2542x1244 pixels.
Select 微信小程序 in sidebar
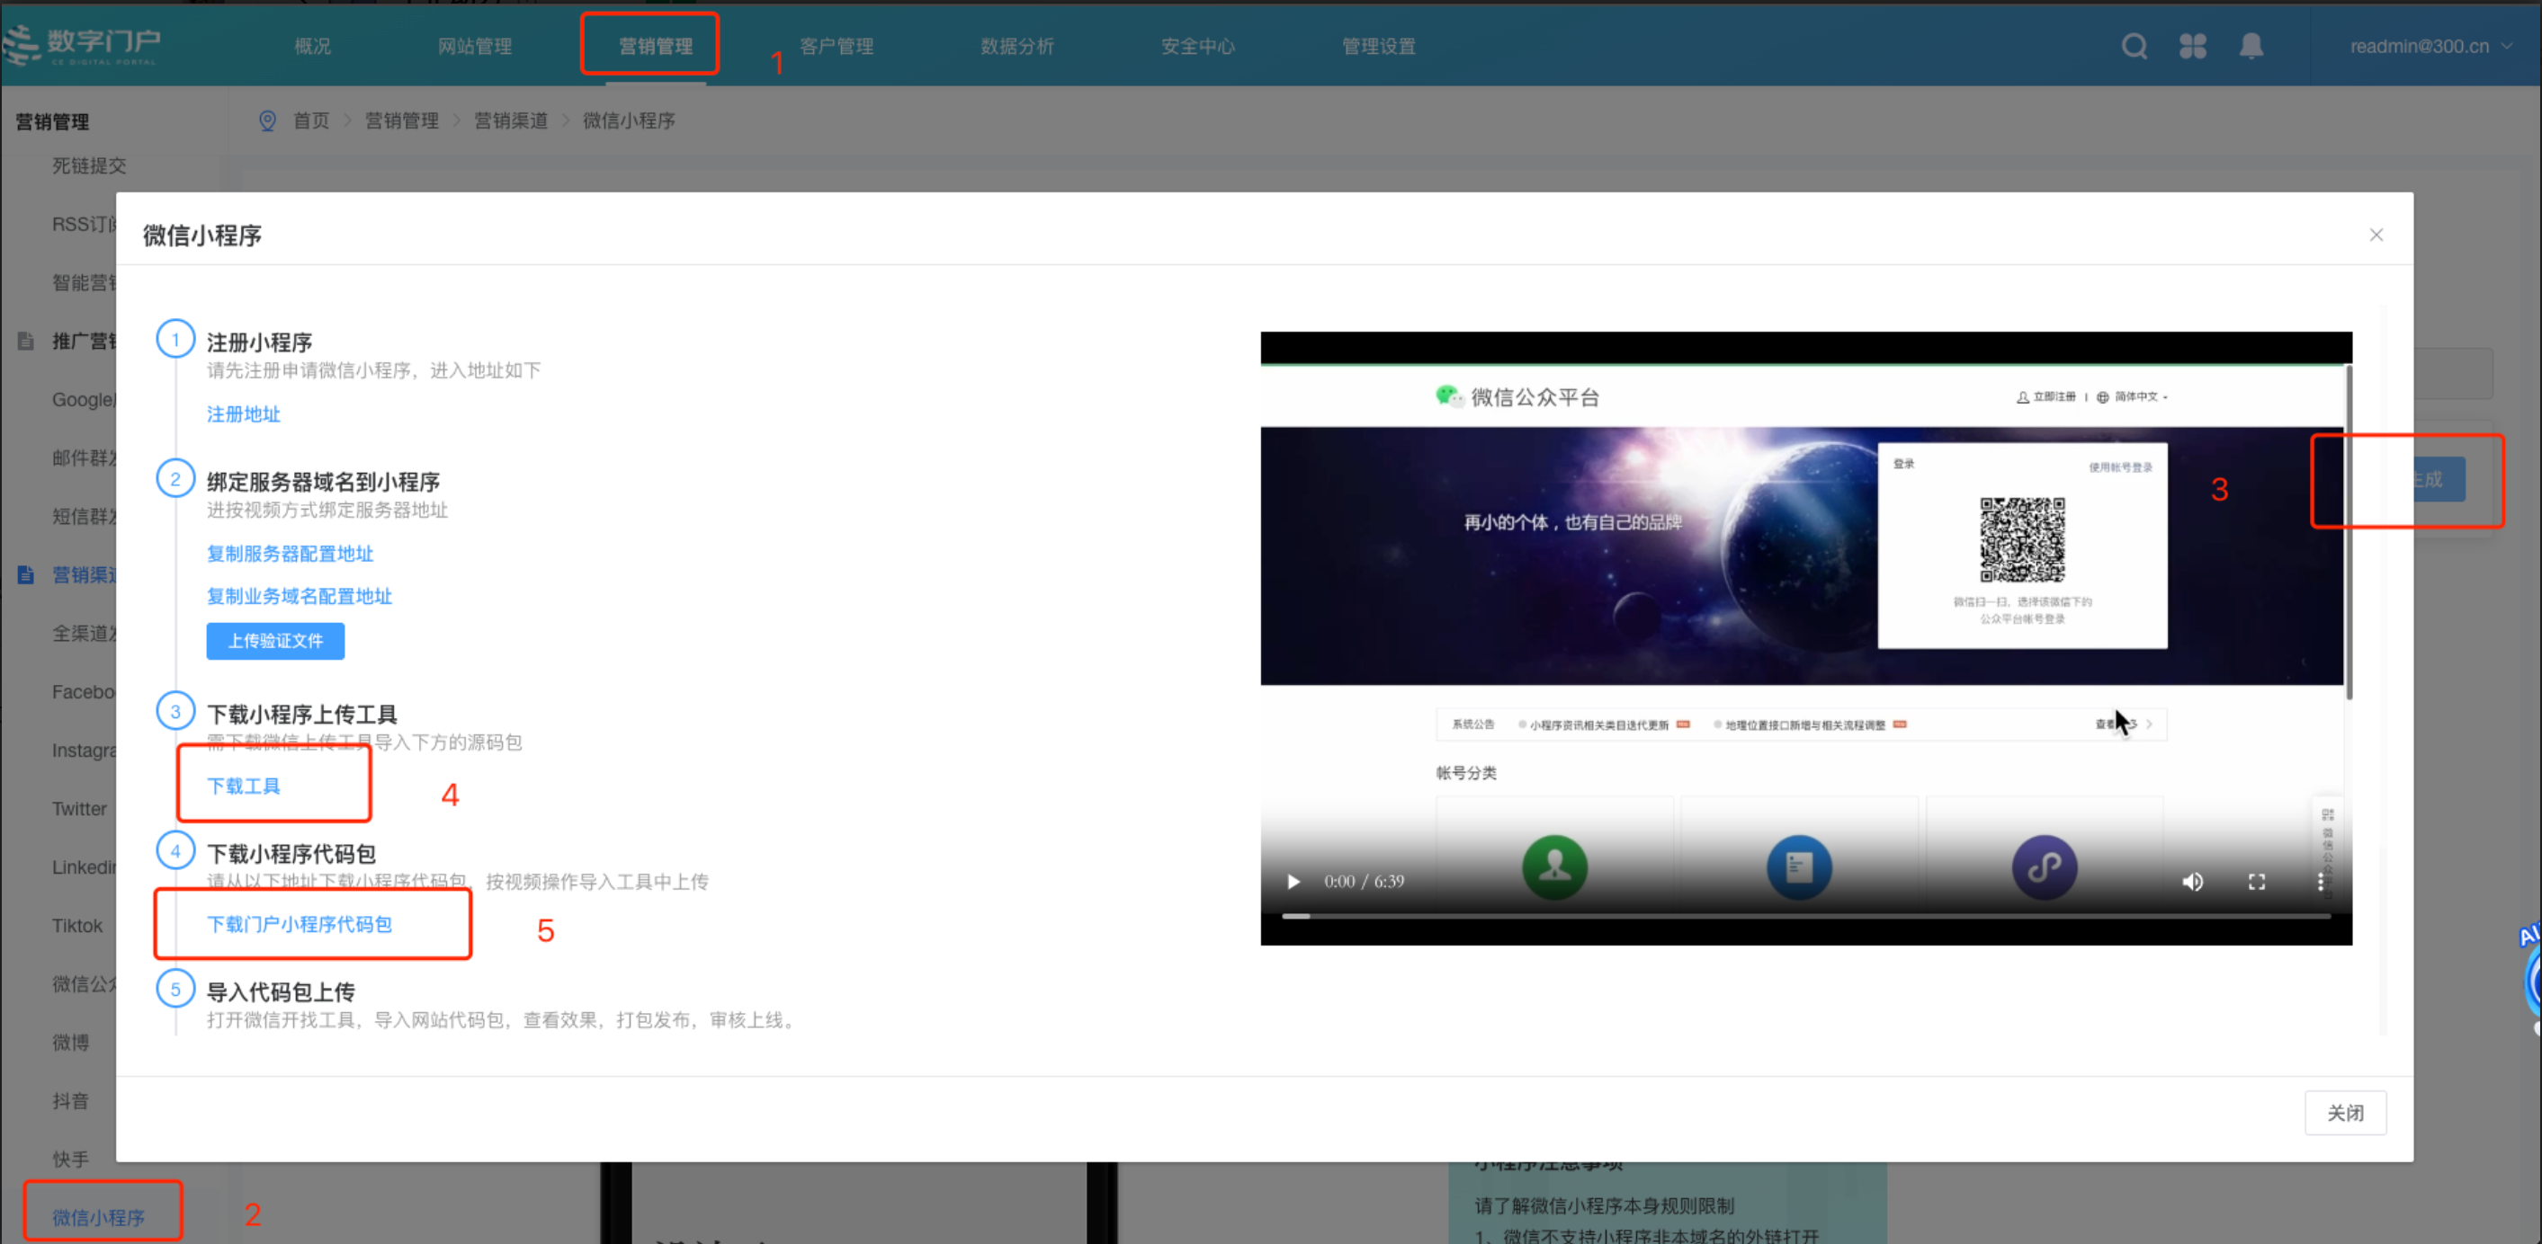[x=98, y=1217]
